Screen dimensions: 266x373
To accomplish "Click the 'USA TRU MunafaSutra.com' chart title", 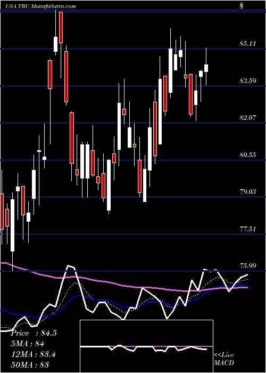I will tap(40, 6).
